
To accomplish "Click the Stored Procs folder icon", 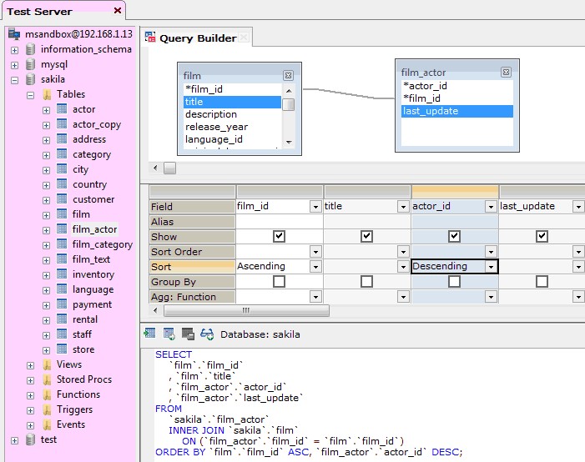I will [47, 379].
